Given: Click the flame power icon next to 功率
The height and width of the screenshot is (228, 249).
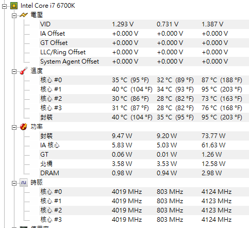Looking at the screenshot, I should 24,127.
